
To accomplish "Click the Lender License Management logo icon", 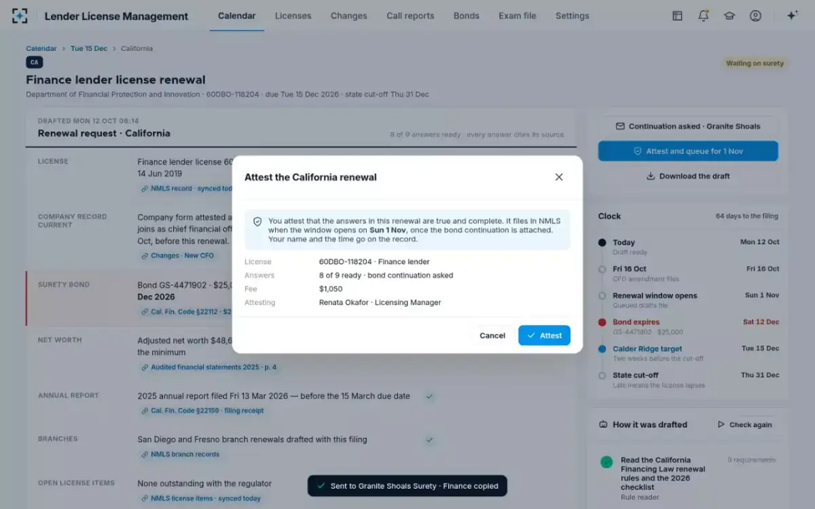I will 20,16.
